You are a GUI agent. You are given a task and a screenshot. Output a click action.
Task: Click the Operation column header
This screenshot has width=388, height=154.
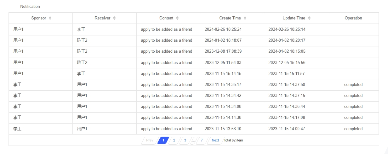pos(353,18)
